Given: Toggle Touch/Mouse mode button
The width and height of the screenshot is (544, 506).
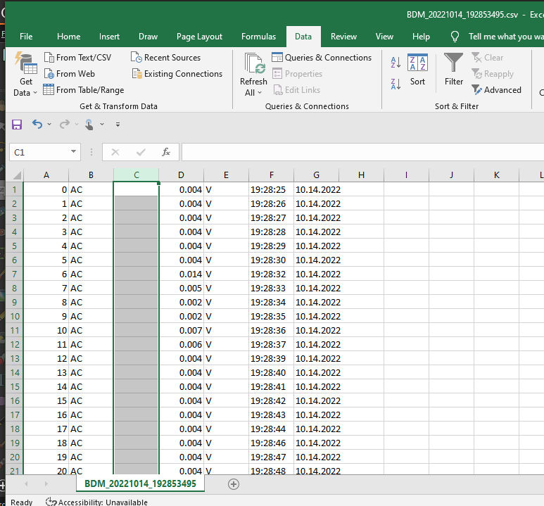Looking at the screenshot, I should (89, 125).
